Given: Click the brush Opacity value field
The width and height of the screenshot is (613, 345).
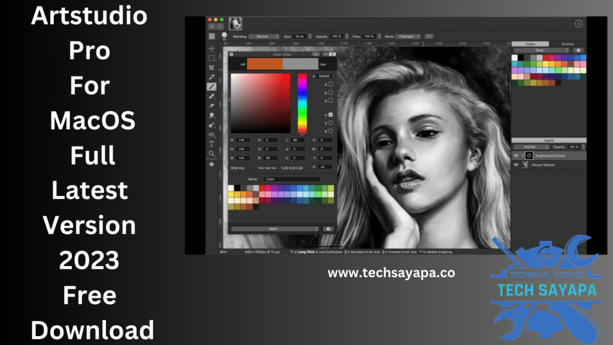Looking at the screenshot, I should [336, 37].
